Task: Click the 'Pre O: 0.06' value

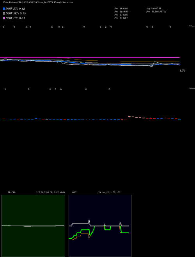Action: pos(121,9)
